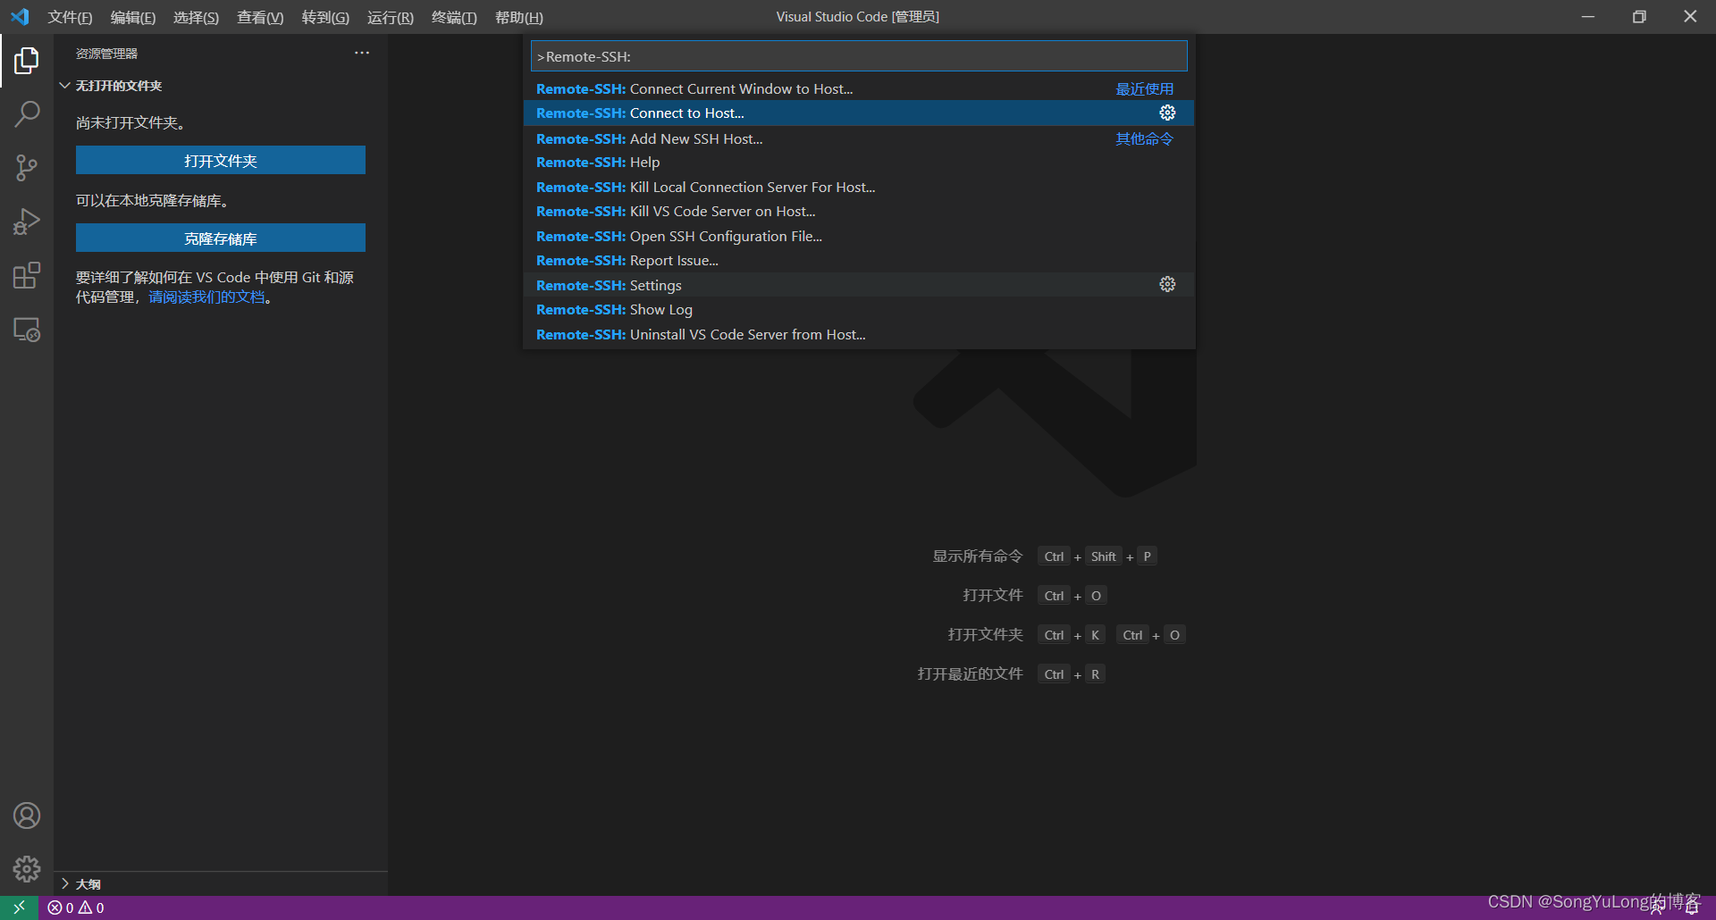
Task: Click the 打开文件夹 button
Action: (221, 161)
